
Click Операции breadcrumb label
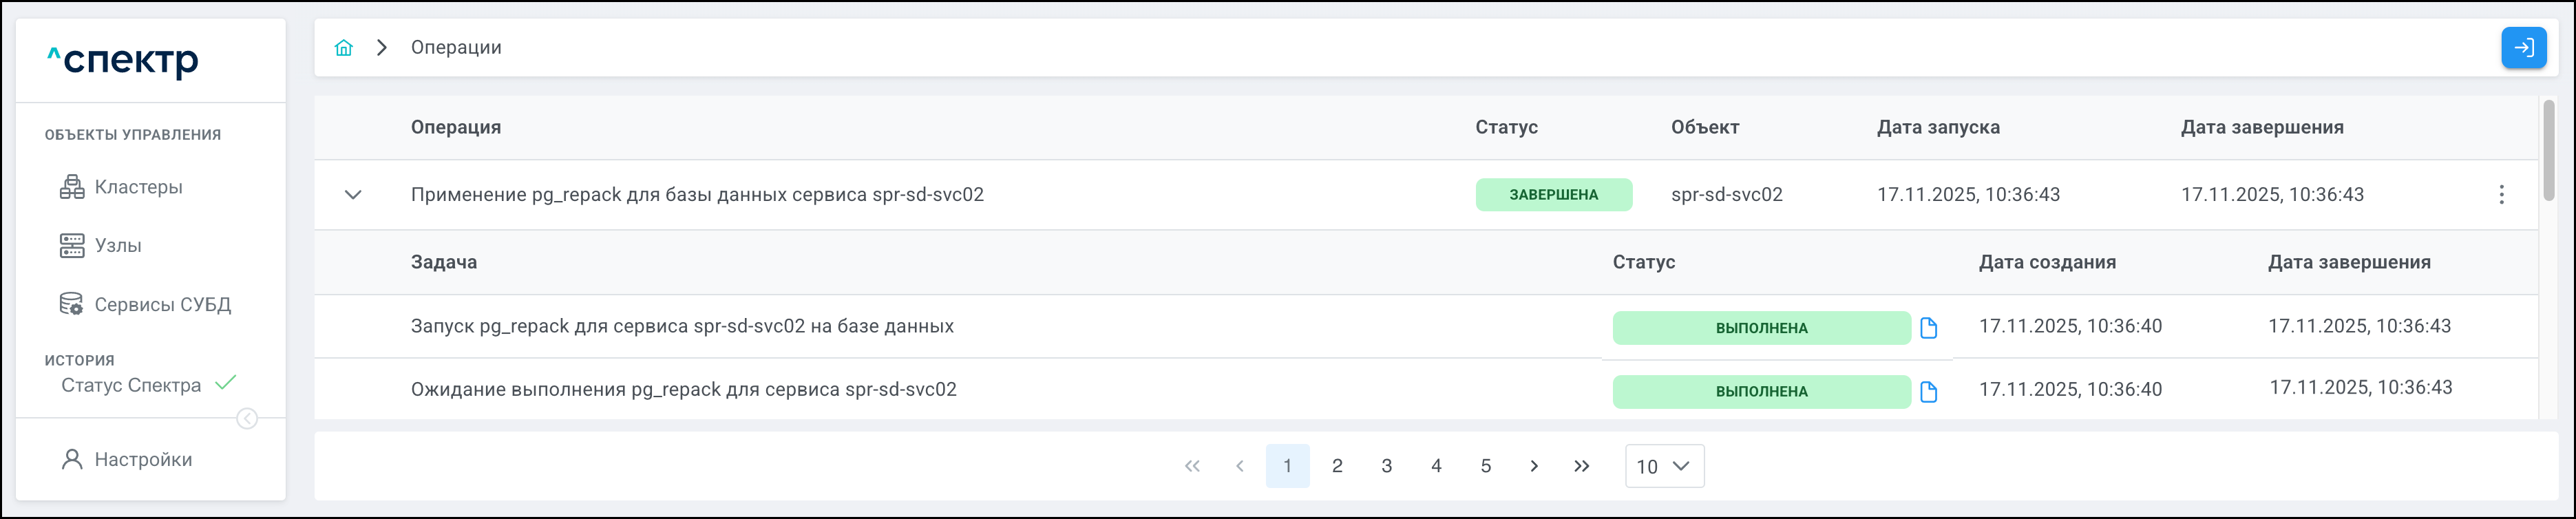(x=456, y=48)
